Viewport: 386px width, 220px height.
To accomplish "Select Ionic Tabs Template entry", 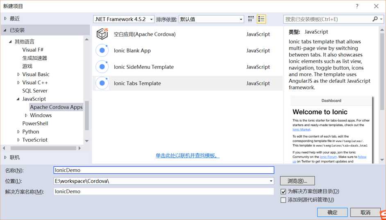I will 188,83.
